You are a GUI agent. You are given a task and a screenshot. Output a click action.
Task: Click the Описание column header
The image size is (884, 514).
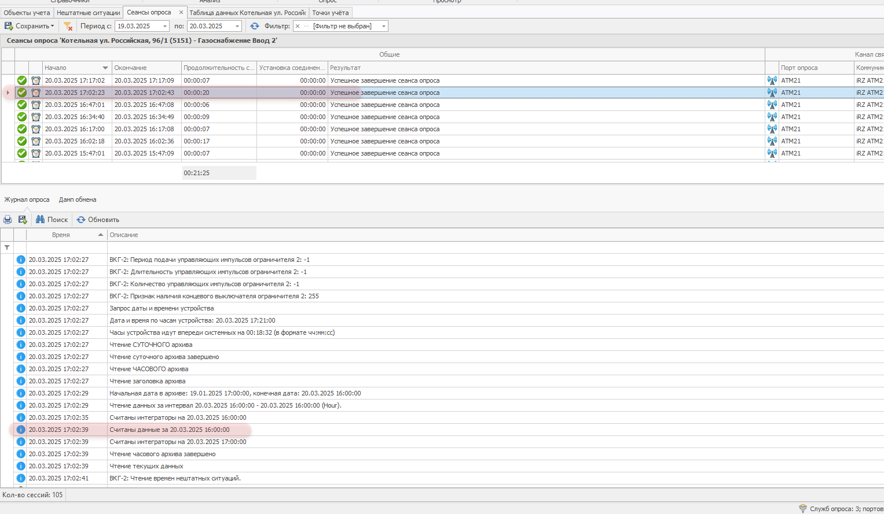pos(496,235)
